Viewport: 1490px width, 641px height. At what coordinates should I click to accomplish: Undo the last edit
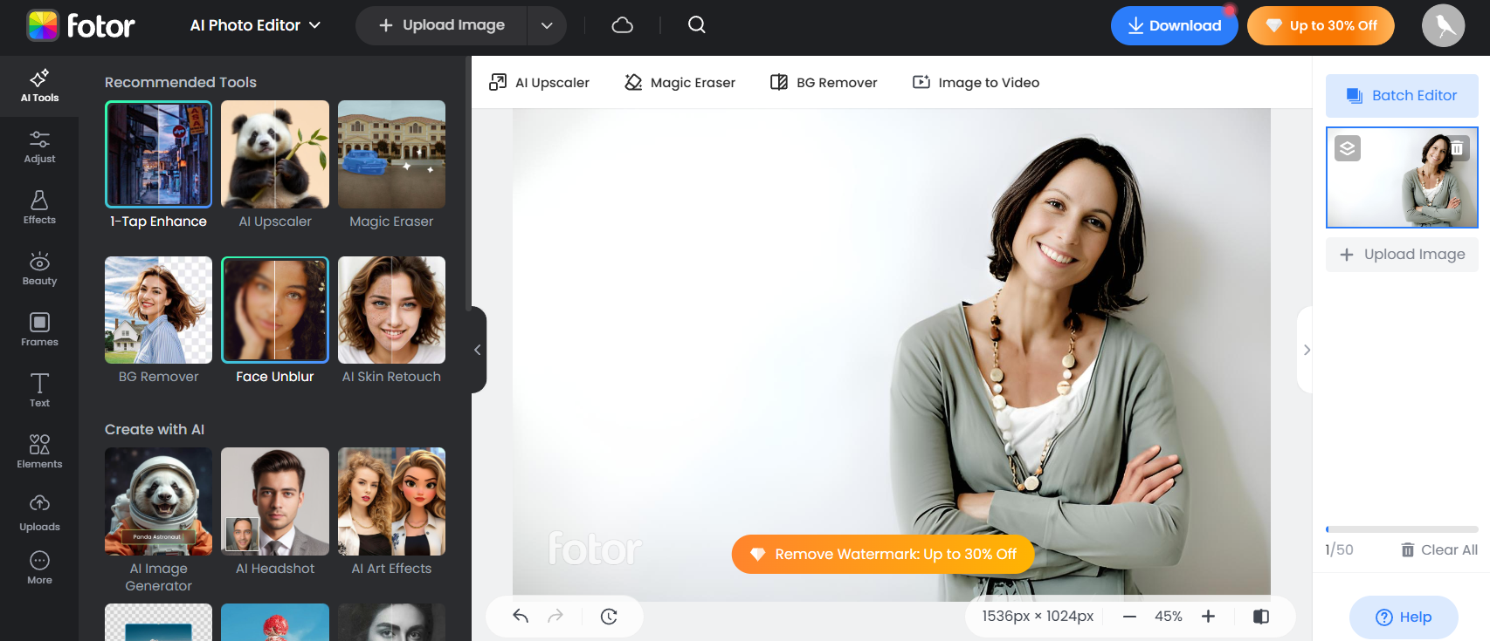point(521,617)
